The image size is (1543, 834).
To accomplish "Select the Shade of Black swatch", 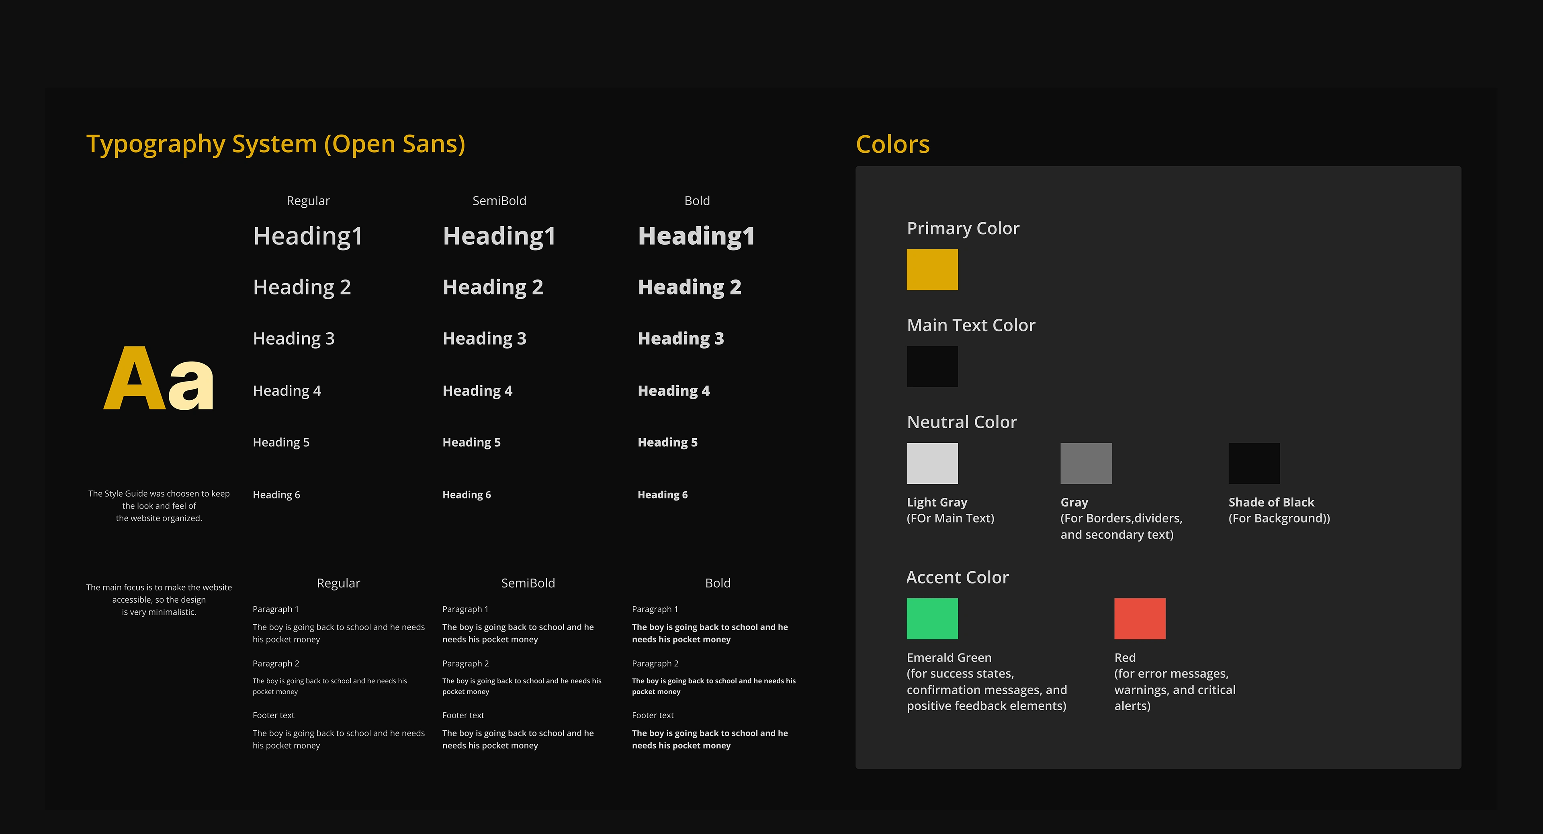I will click(x=1254, y=463).
